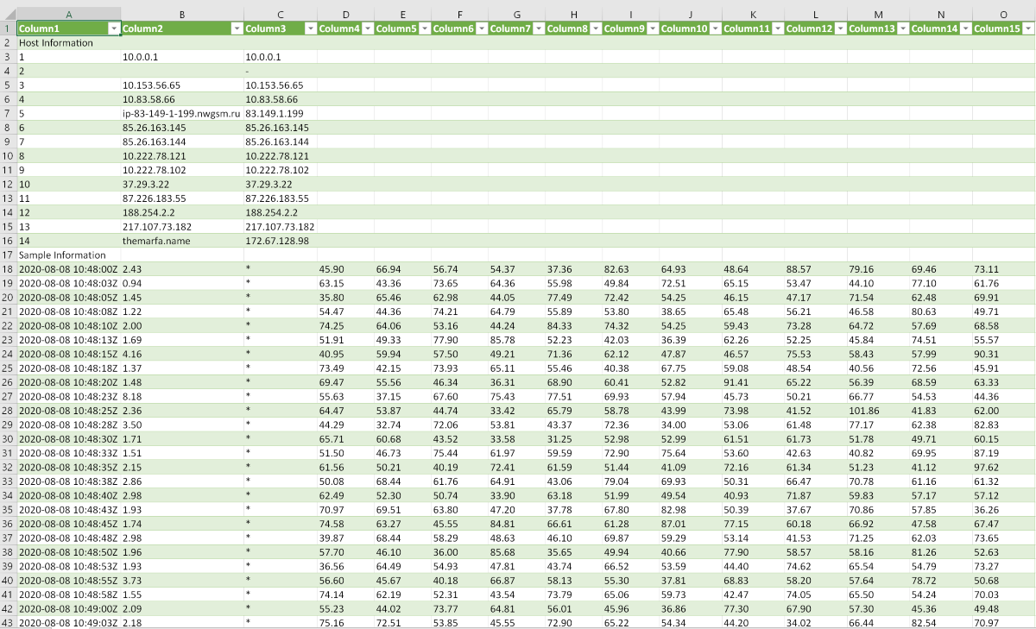The image size is (1036, 629).
Task: Click the 188.254.2.2 cell in column B
Action: pos(181,212)
